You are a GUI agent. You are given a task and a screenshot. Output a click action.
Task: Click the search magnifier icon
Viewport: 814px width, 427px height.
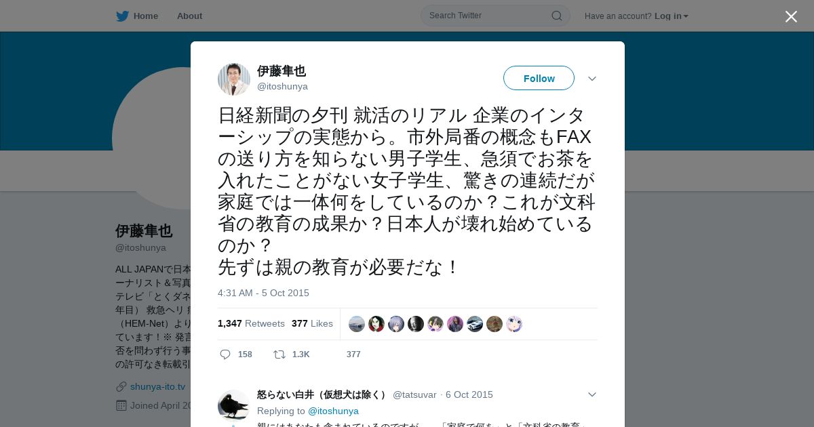(556, 16)
